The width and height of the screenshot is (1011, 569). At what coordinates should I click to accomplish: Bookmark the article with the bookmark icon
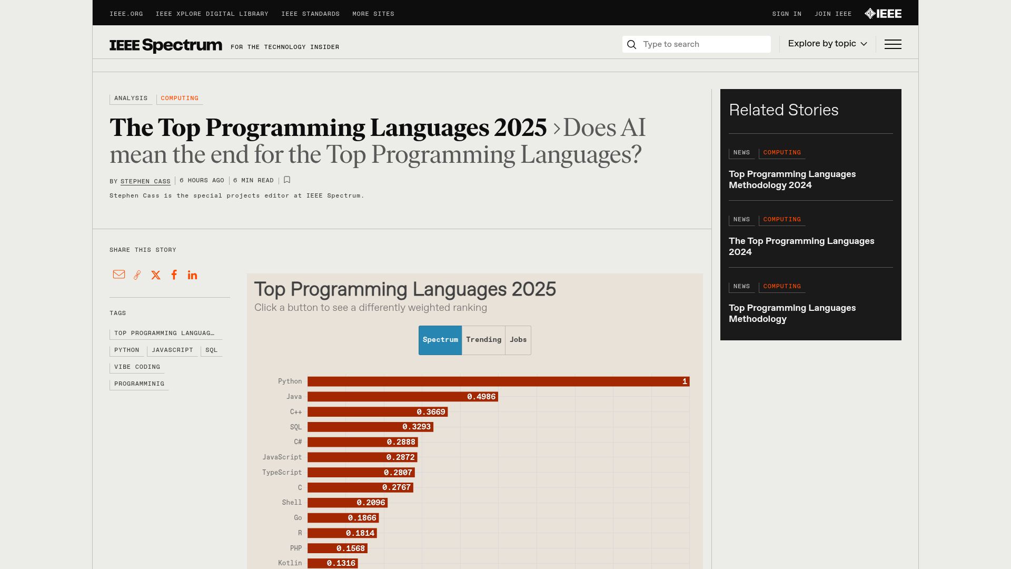point(287,180)
